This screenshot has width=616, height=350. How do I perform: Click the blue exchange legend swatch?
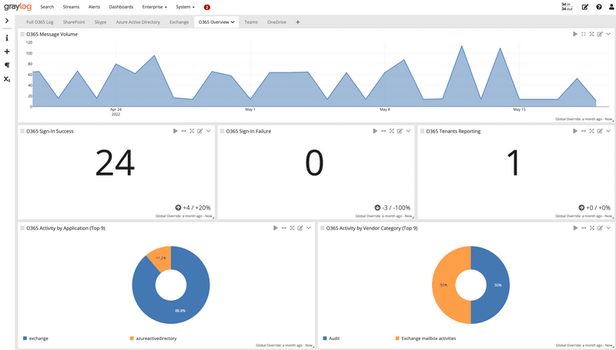[25, 338]
